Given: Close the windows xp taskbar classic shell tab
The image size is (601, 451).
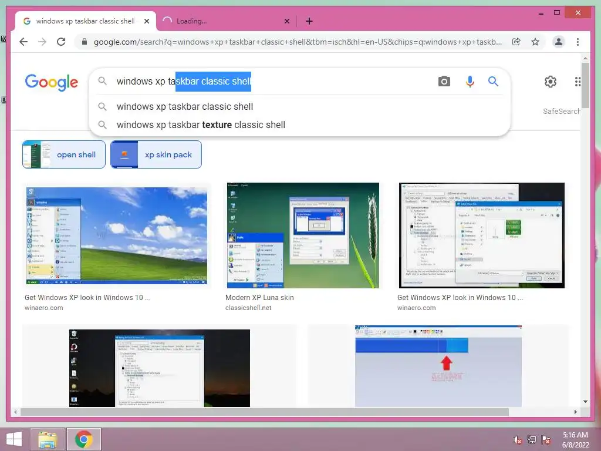Looking at the screenshot, I should (x=146, y=21).
